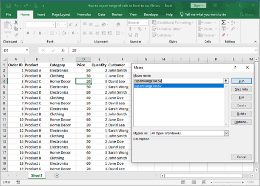Open the General number format dropdown
Viewport: 260px width, 186px height.
[147, 23]
